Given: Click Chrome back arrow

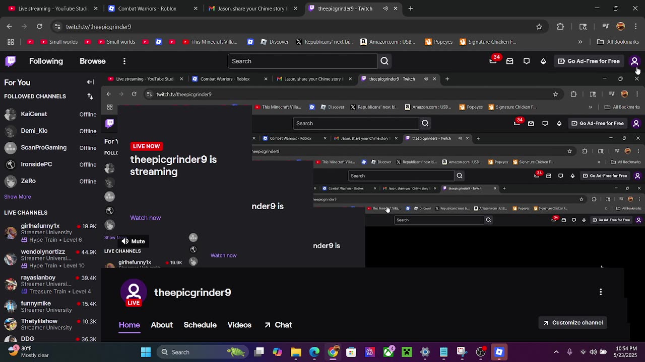Looking at the screenshot, I should coord(10,26).
